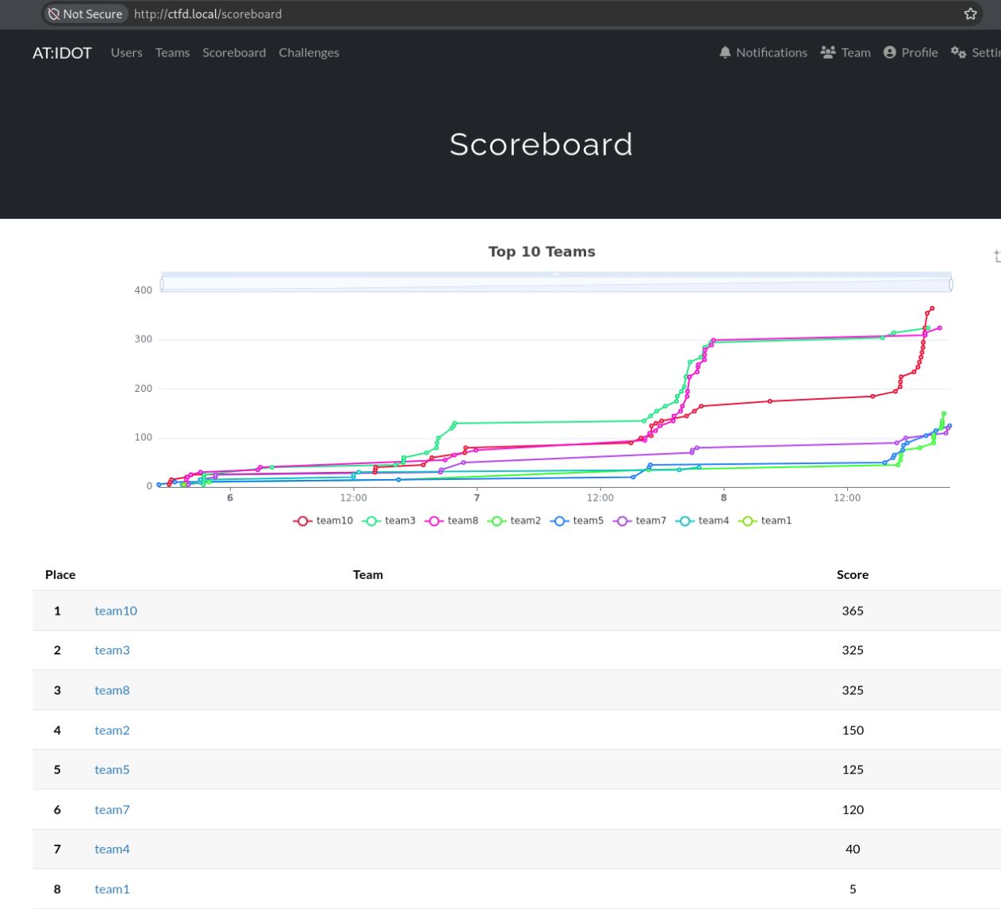This screenshot has width=1001, height=909.
Task: Click the Profile user circle icon
Action: coord(890,52)
